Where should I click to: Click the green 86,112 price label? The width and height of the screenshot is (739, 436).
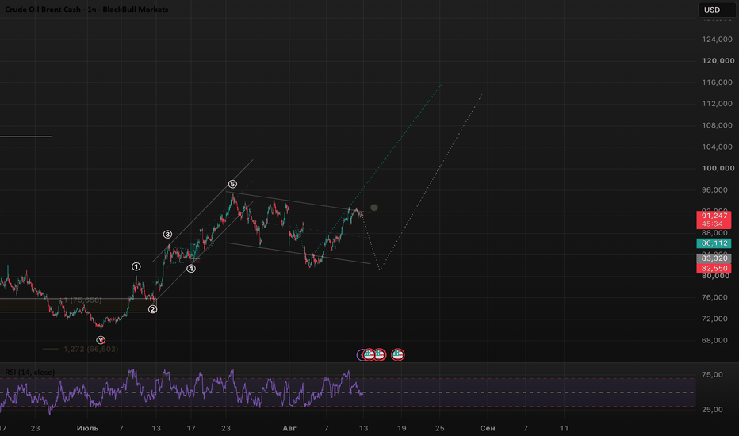point(714,243)
